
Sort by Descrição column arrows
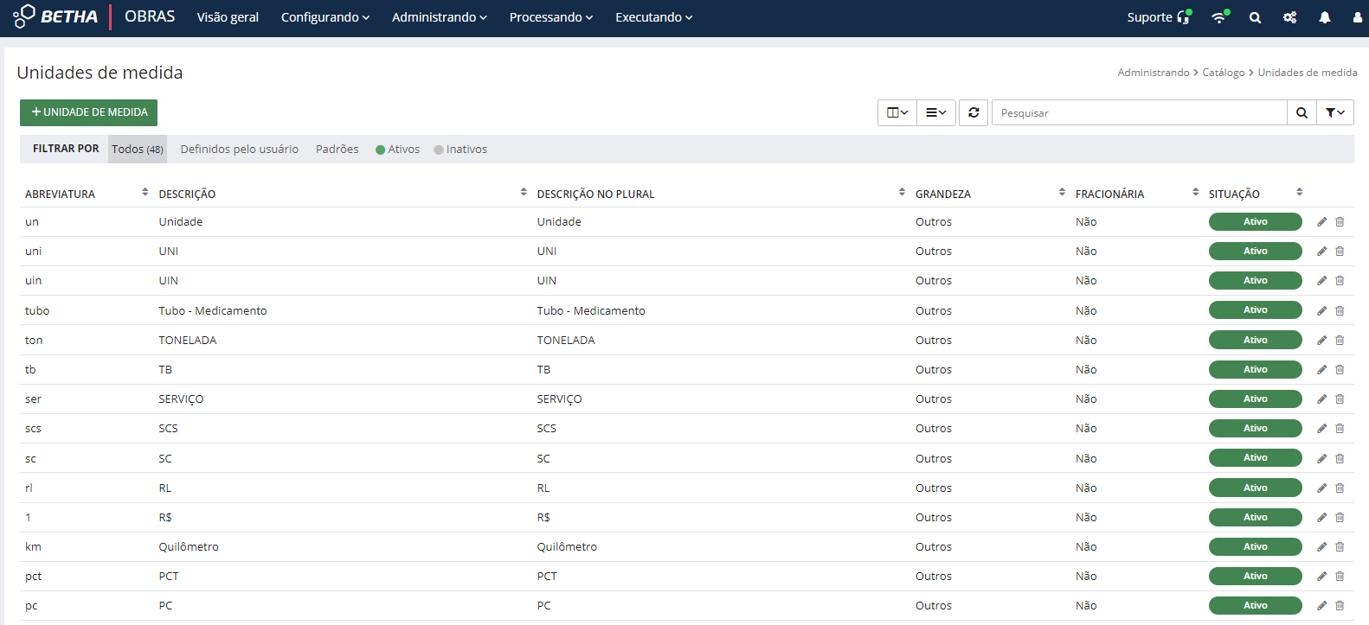pos(524,192)
